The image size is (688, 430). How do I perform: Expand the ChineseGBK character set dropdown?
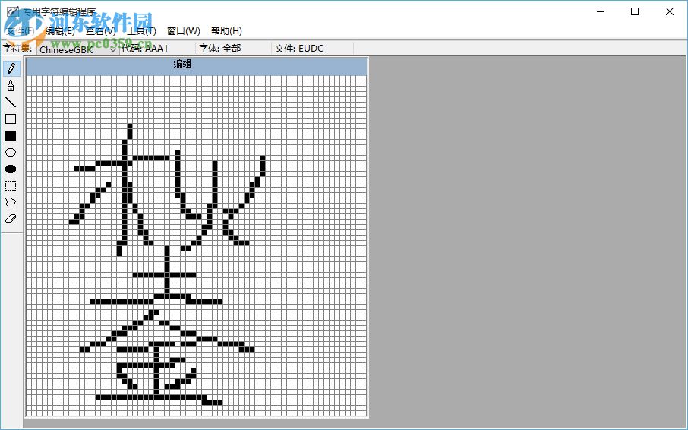point(112,49)
